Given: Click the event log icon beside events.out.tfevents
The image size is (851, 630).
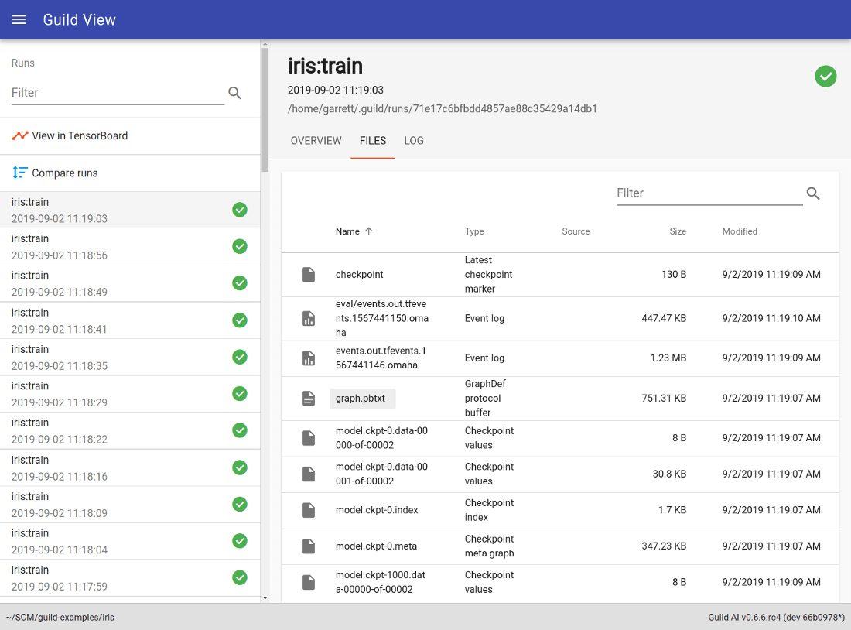Looking at the screenshot, I should 309,358.
